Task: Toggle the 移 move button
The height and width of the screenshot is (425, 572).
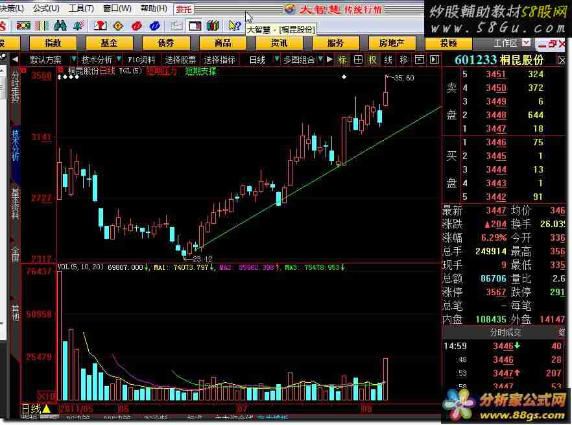Action: pos(403,60)
